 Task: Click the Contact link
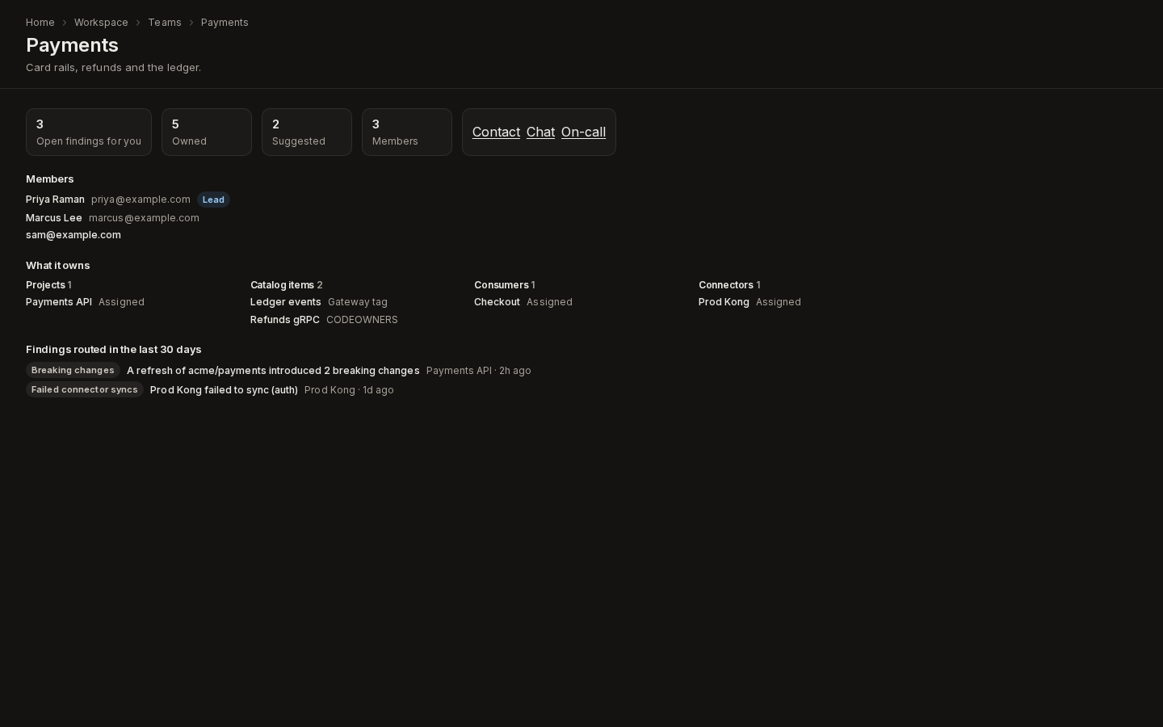coord(496,132)
